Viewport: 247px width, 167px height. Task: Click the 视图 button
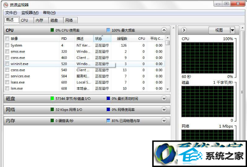click(x=219, y=30)
